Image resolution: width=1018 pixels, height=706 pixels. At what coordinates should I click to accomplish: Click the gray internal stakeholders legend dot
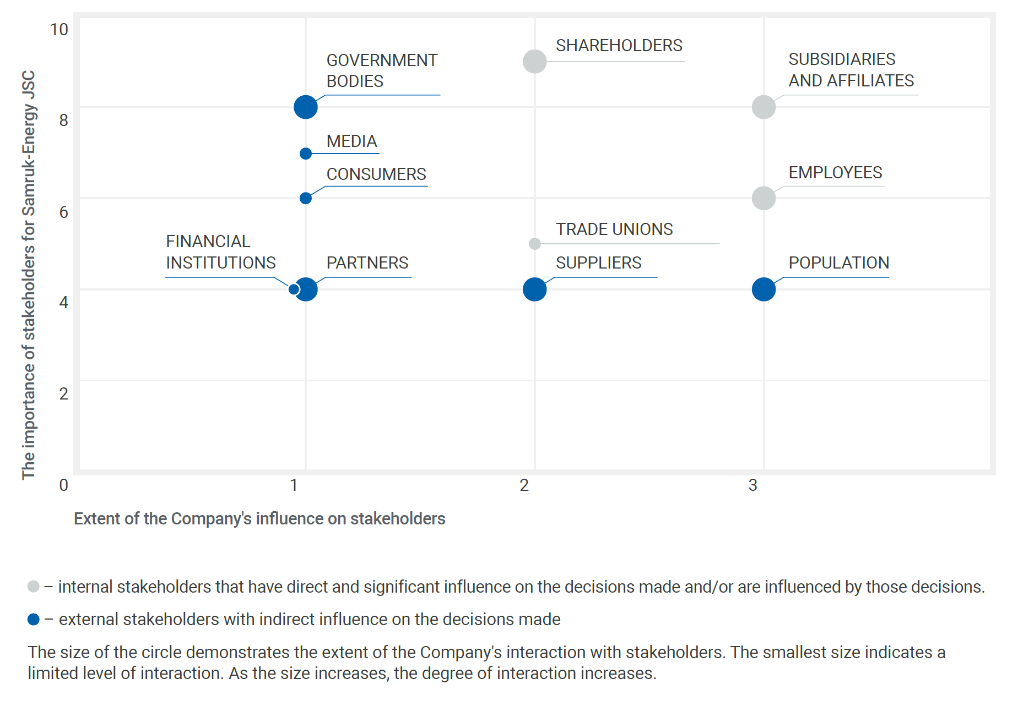pyautogui.click(x=34, y=587)
